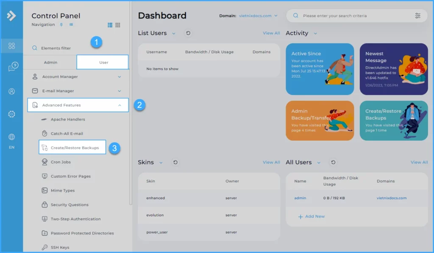Open the domain selector dropdown

(x=258, y=16)
